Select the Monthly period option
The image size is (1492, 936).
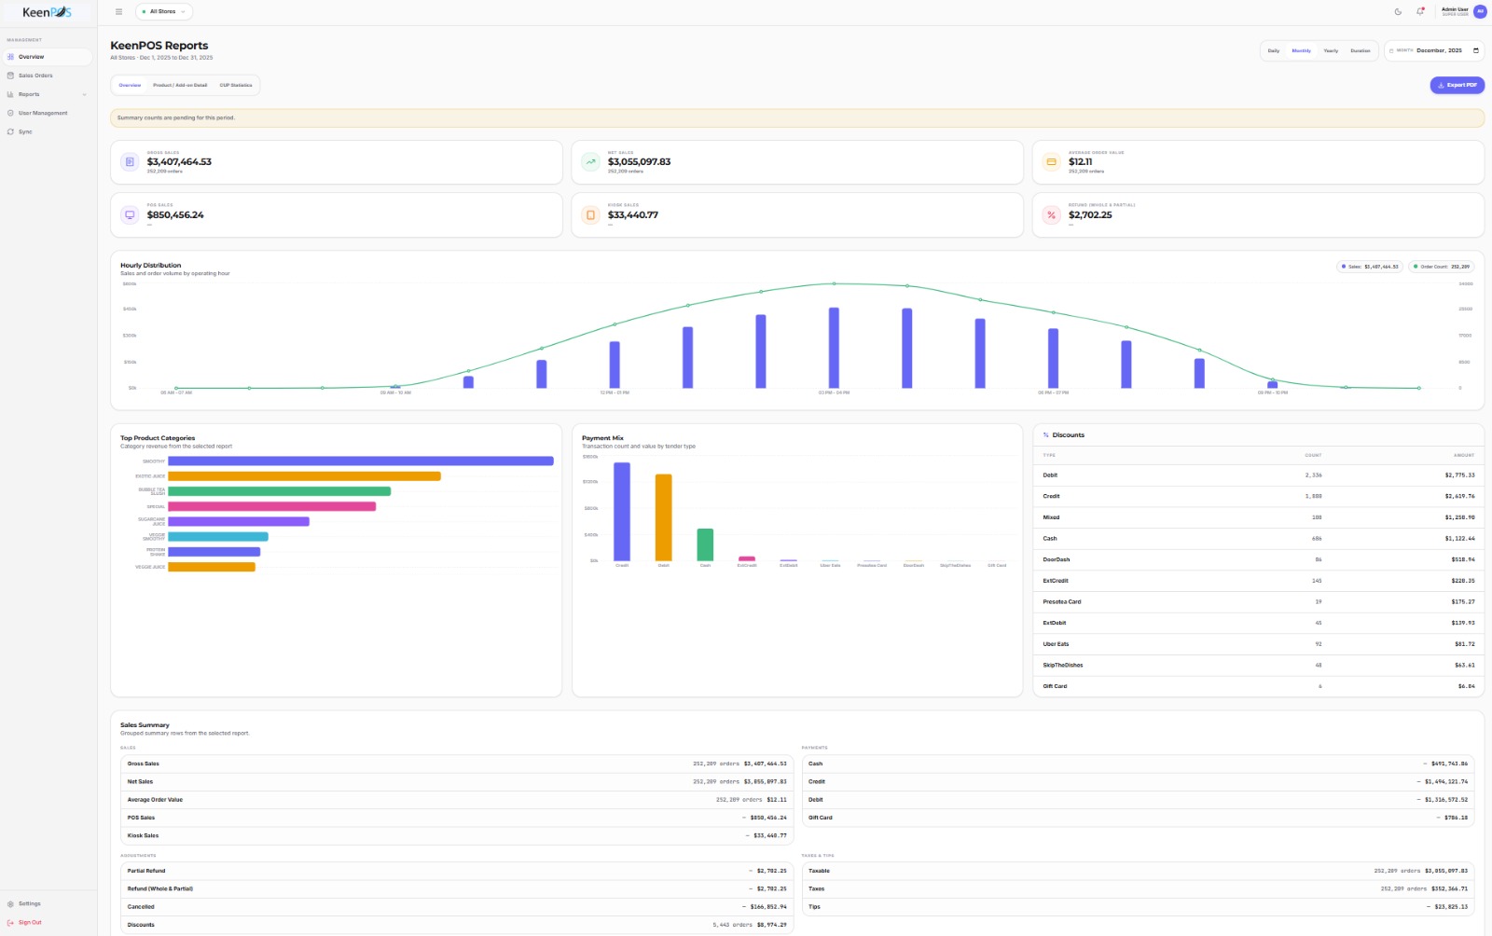1302,50
